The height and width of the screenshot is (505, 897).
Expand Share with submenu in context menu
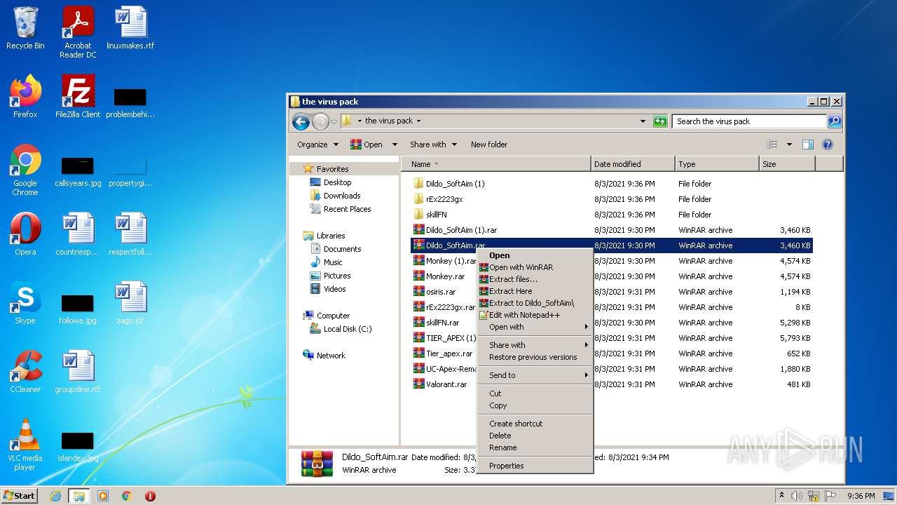pyautogui.click(x=535, y=345)
